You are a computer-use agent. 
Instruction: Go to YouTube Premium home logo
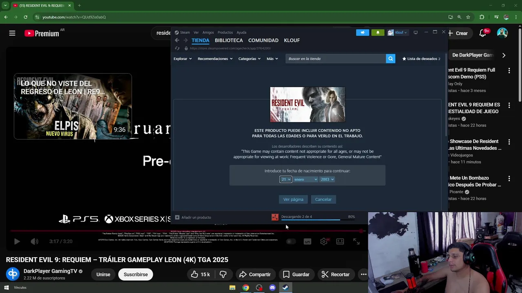pos(42,33)
